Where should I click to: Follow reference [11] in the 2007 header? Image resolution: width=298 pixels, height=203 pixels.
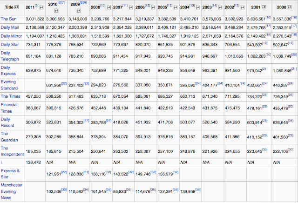click(125, 6)
